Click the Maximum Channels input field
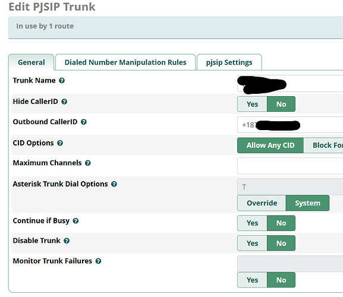The image size is (343, 297). tap(290, 166)
